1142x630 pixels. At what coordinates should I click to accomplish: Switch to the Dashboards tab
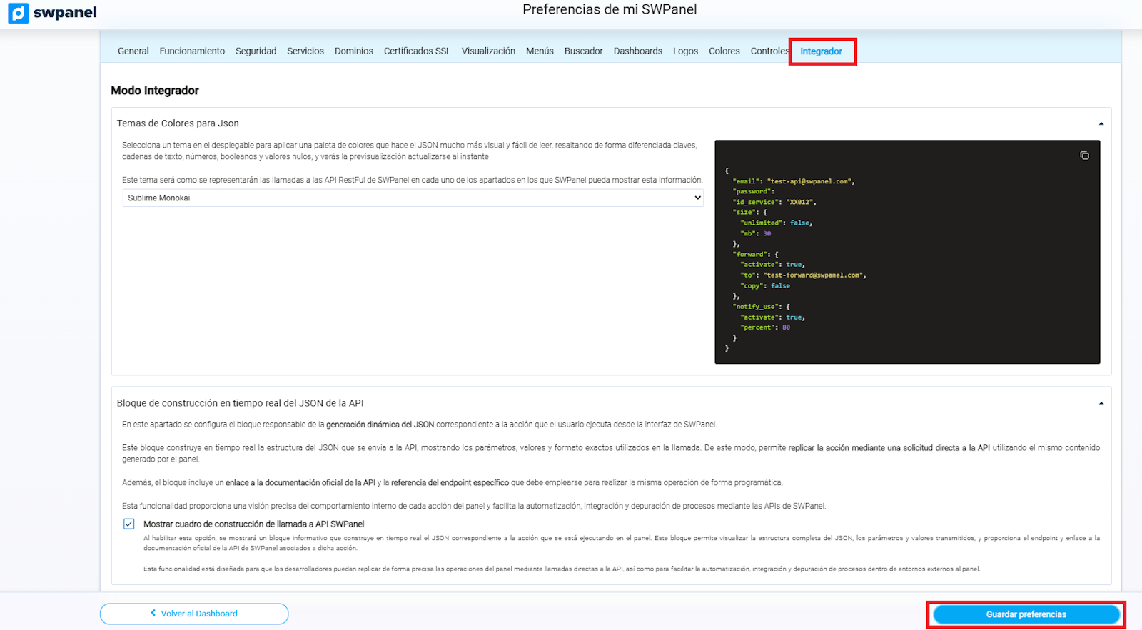637,51
